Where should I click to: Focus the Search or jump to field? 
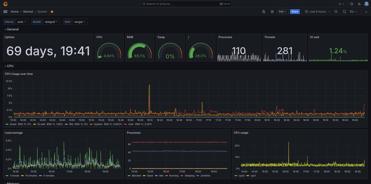[186, 4]
